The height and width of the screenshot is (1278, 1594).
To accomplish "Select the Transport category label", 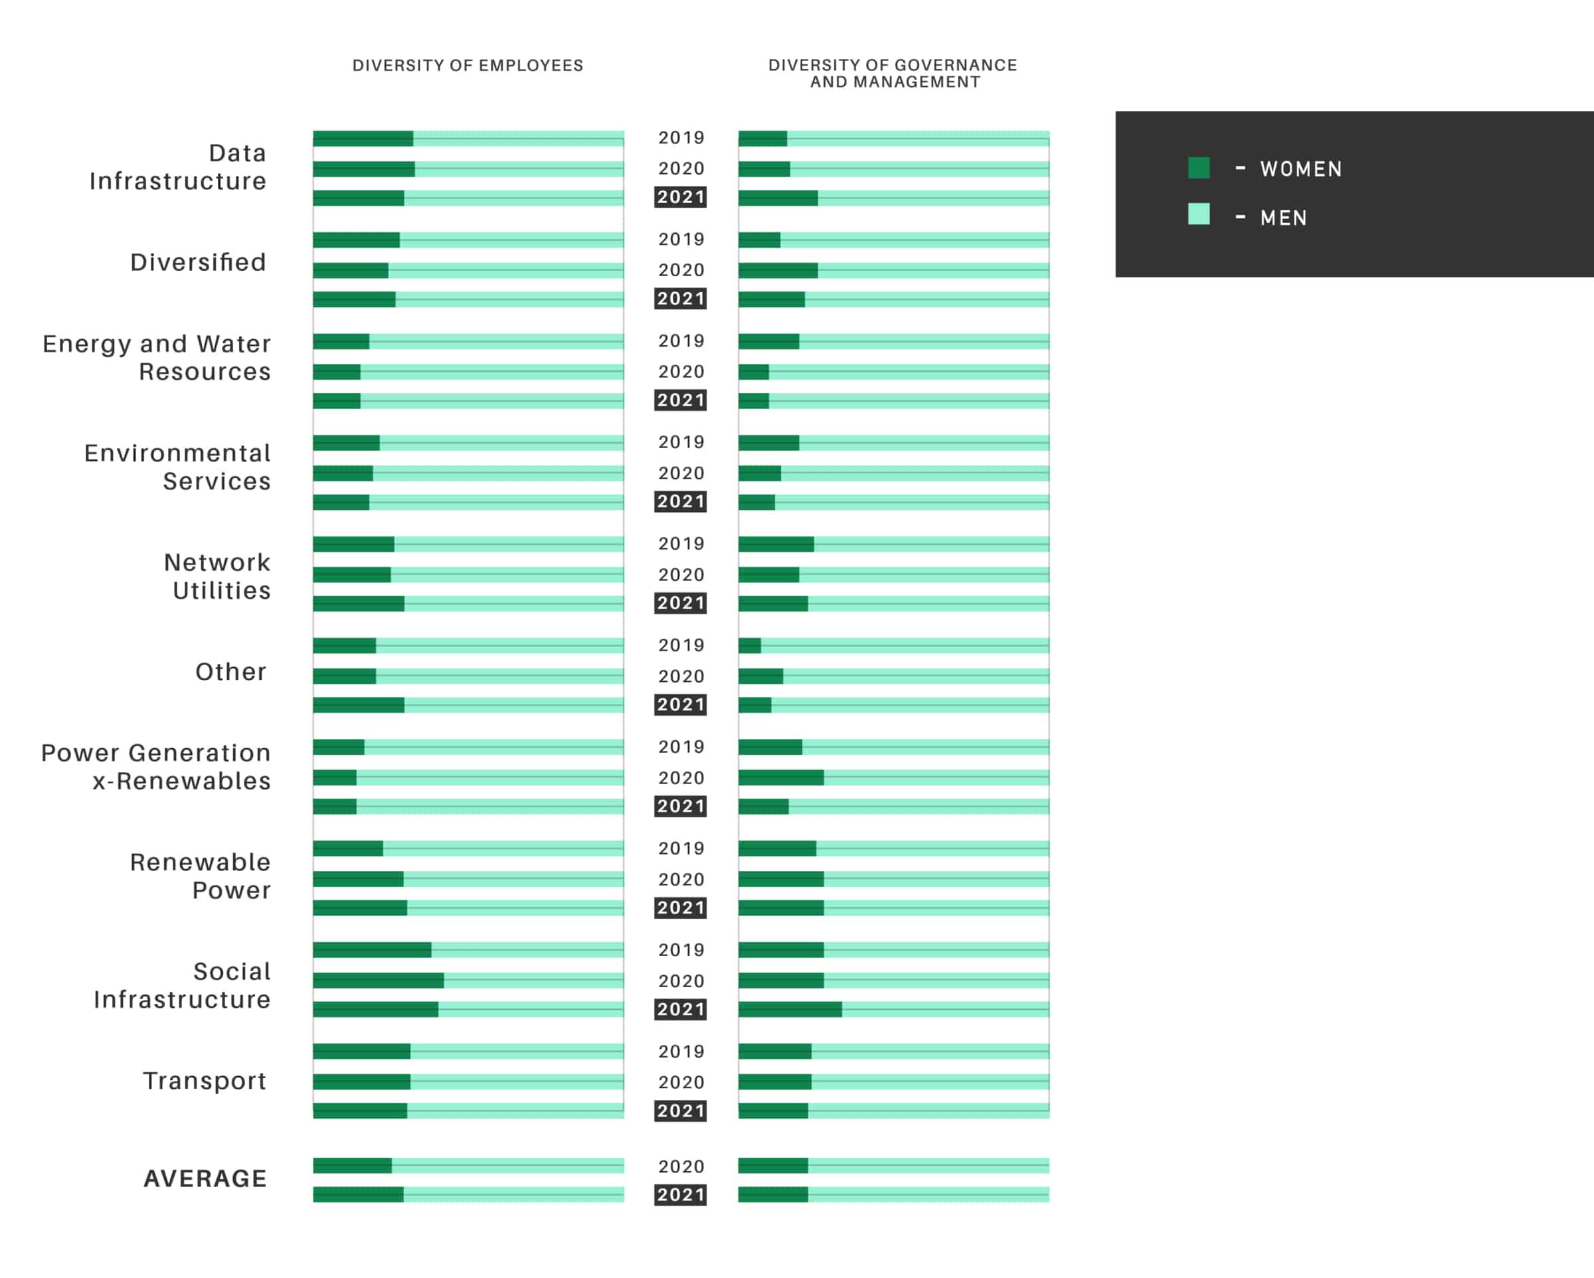I will [205, 1081].
